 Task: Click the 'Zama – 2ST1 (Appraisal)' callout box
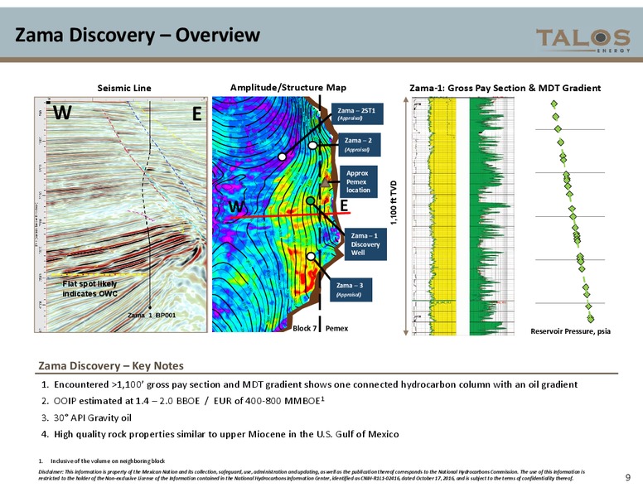[x=357, y=114]
